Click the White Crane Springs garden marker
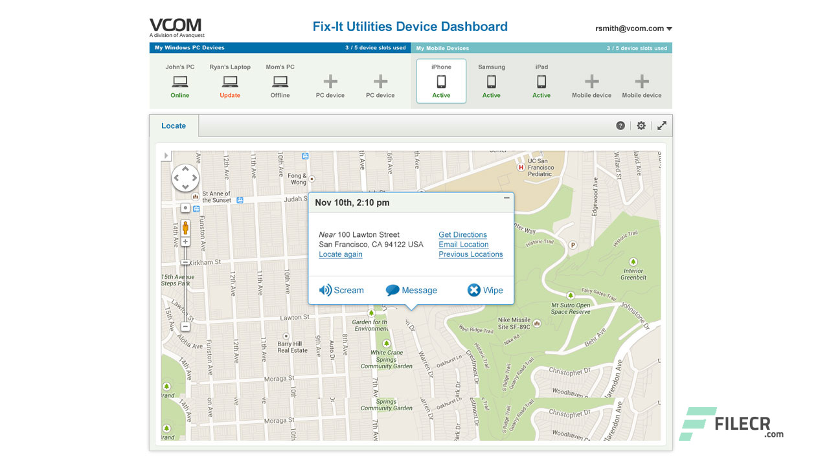Screen dimensions: 829x466 387,344
